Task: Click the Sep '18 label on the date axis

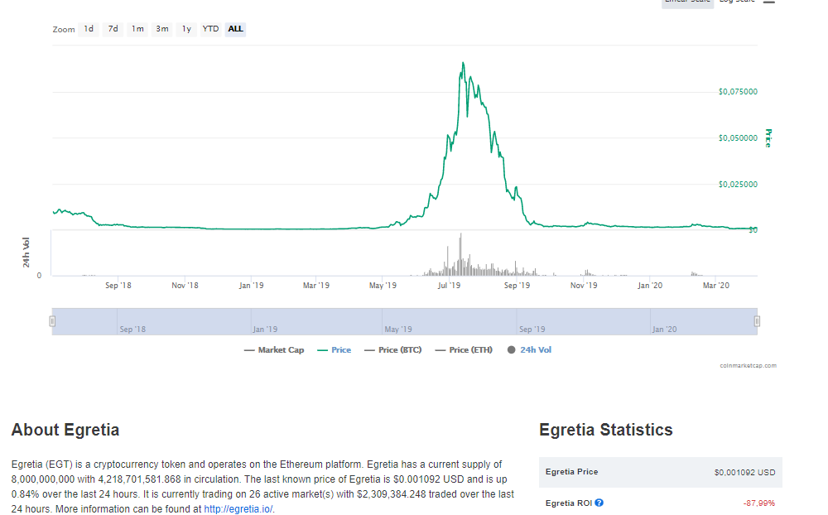Action: pyautogui.click(x=118, y=286)
